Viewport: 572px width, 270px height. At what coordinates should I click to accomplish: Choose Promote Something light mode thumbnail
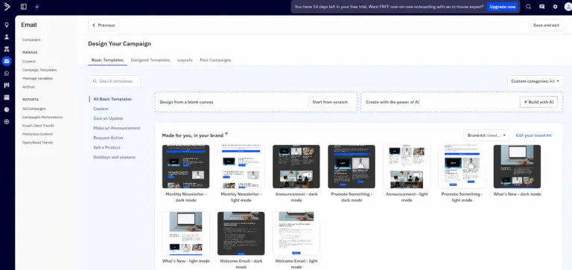(462, 167)
